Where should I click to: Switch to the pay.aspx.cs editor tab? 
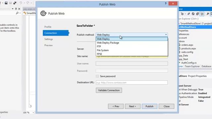pos(29,9)
